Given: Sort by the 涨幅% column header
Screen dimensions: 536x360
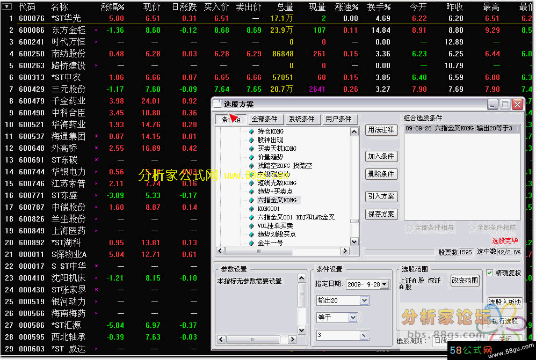Looking at the screenshot, I should coord(112,7).
